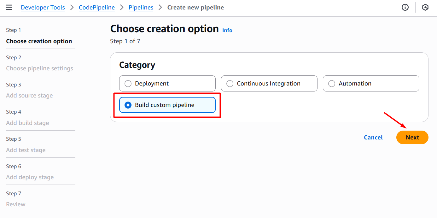This screenshot has width=437, height=218.
Task: Click Add build stage step
Action: point(27,123)
